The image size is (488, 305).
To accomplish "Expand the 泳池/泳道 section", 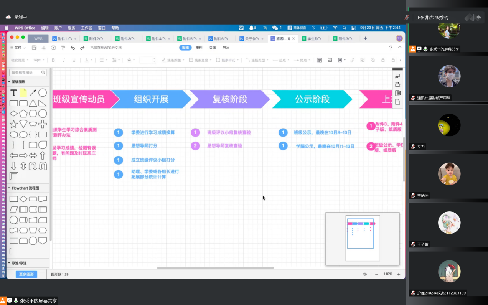I will click(x=9, y=263).
